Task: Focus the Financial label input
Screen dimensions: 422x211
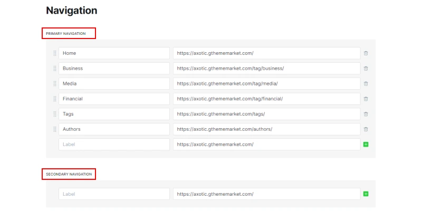Action: [114, 99]
